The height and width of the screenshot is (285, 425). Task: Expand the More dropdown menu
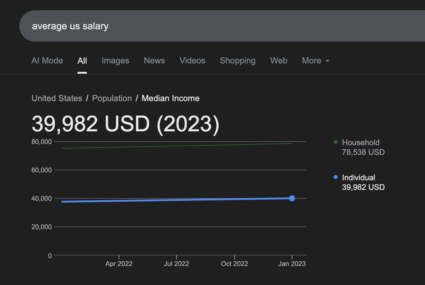pyautogui.click(x=316, y=61)
